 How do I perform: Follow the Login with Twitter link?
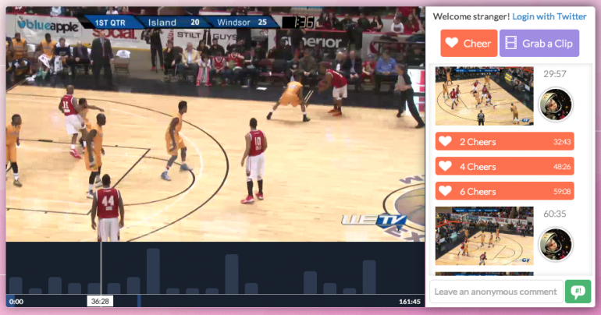tap(549, 16)
